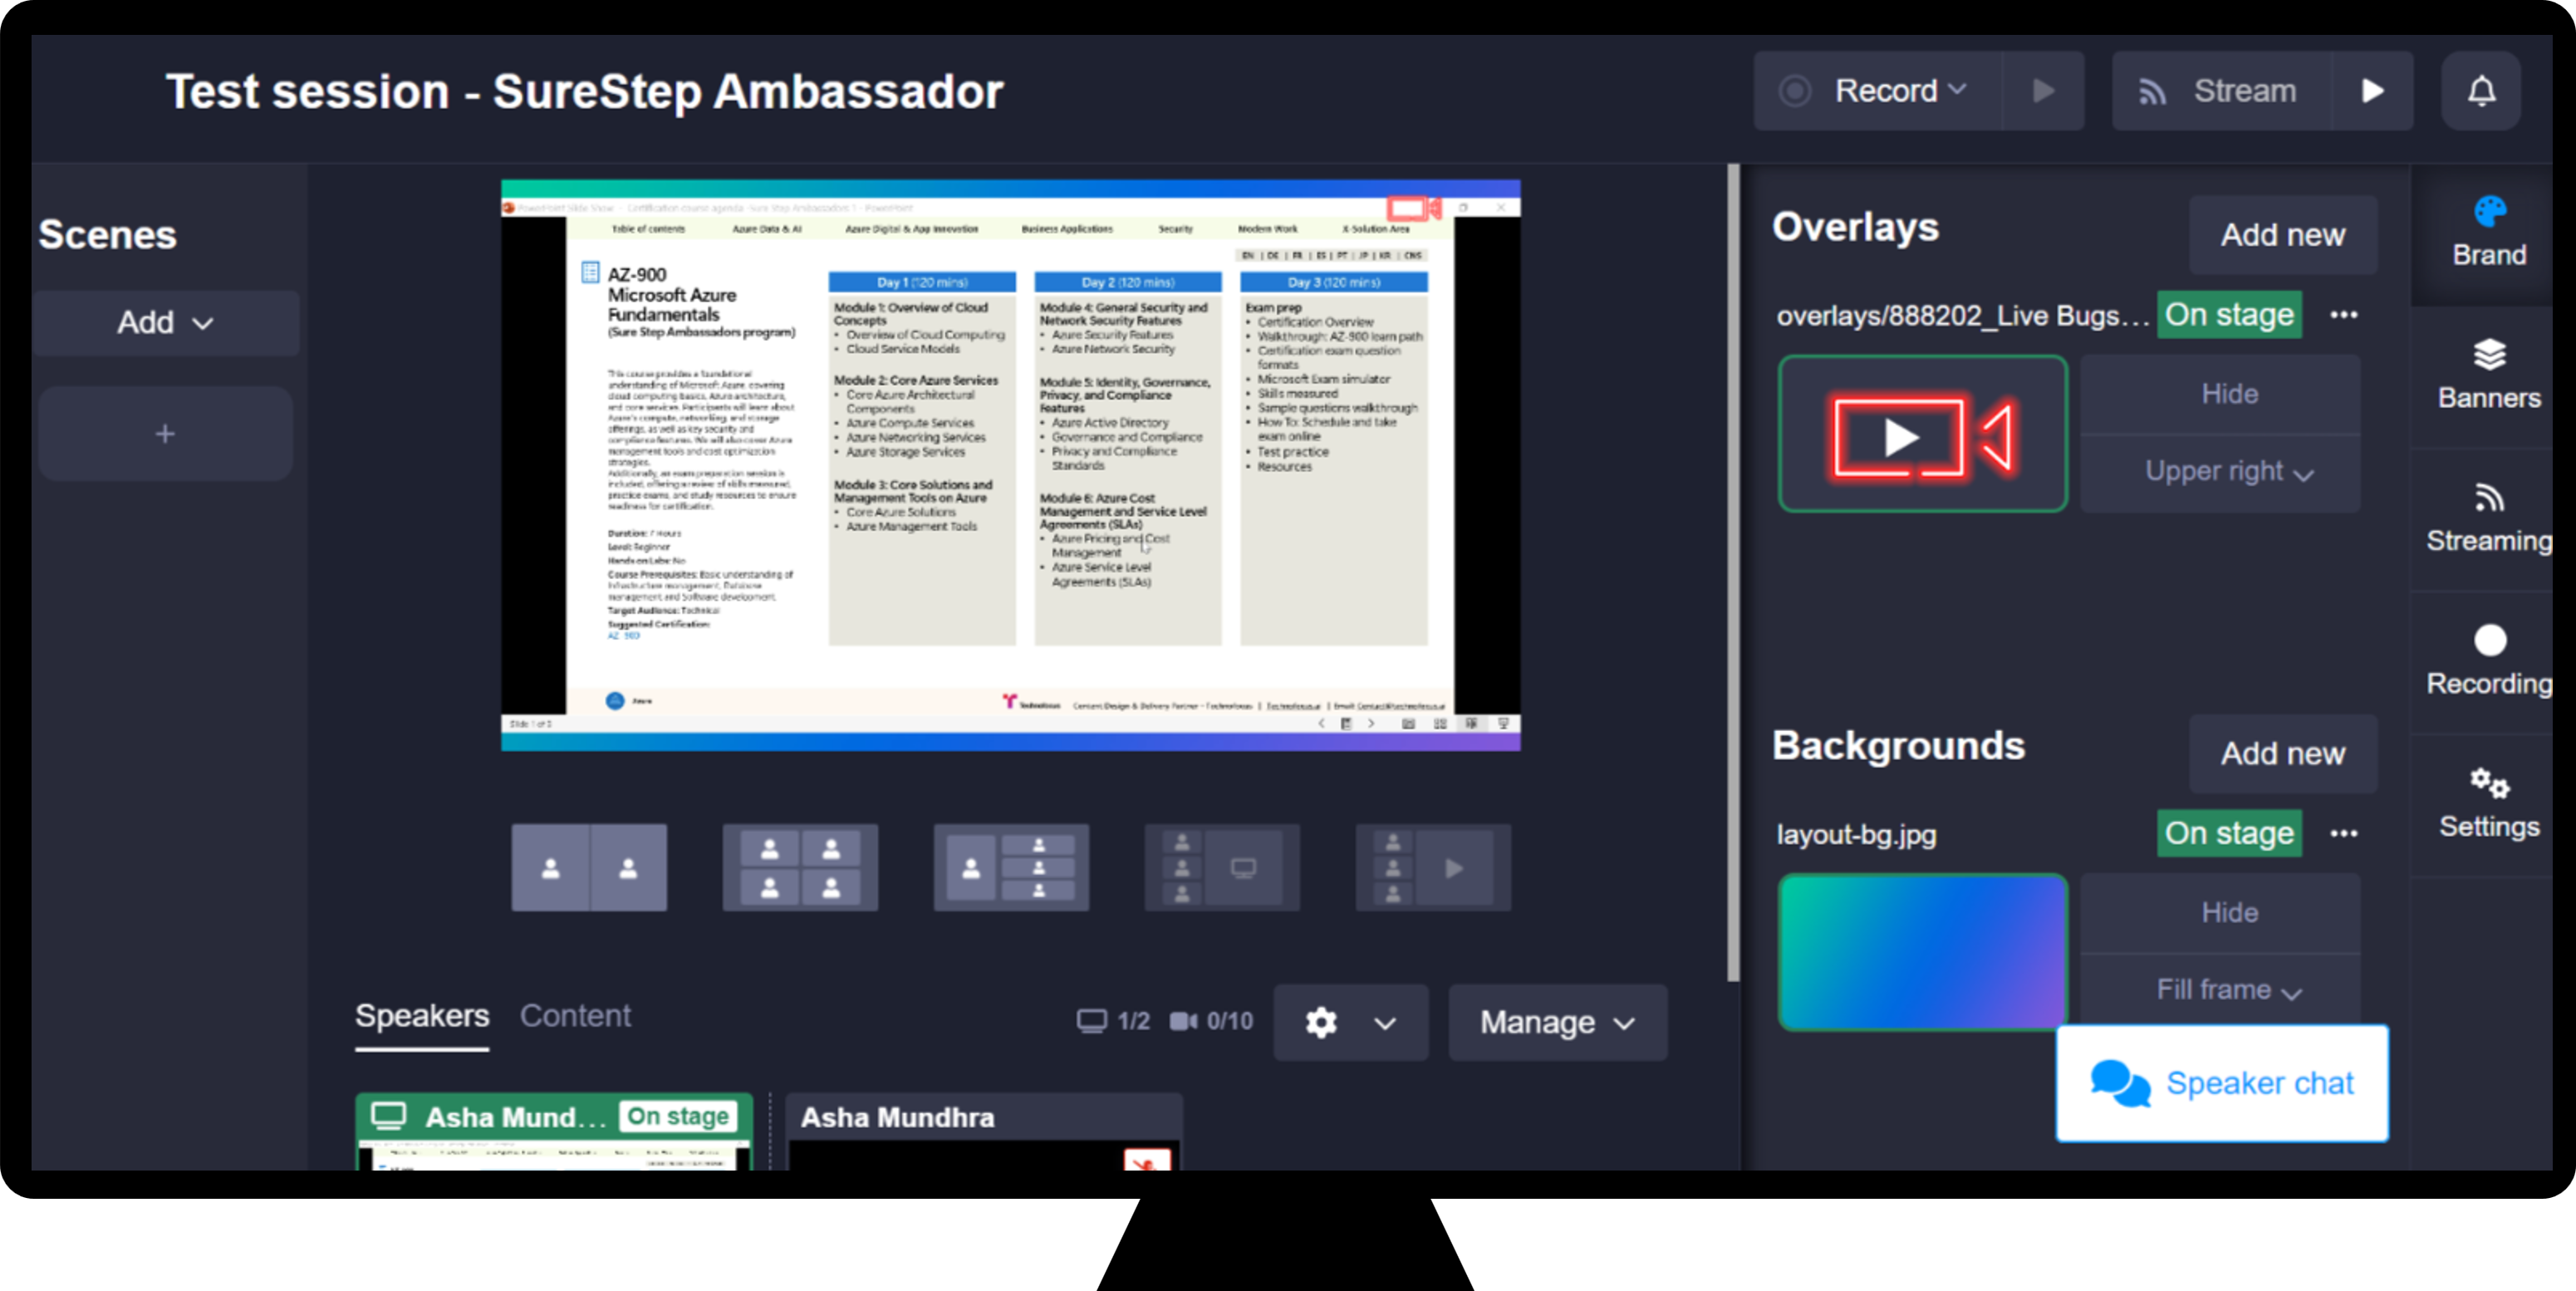Open the Streaming panel
Image resolution: width=2576 pixels, height=1291 pixels.
point(2488,518)
